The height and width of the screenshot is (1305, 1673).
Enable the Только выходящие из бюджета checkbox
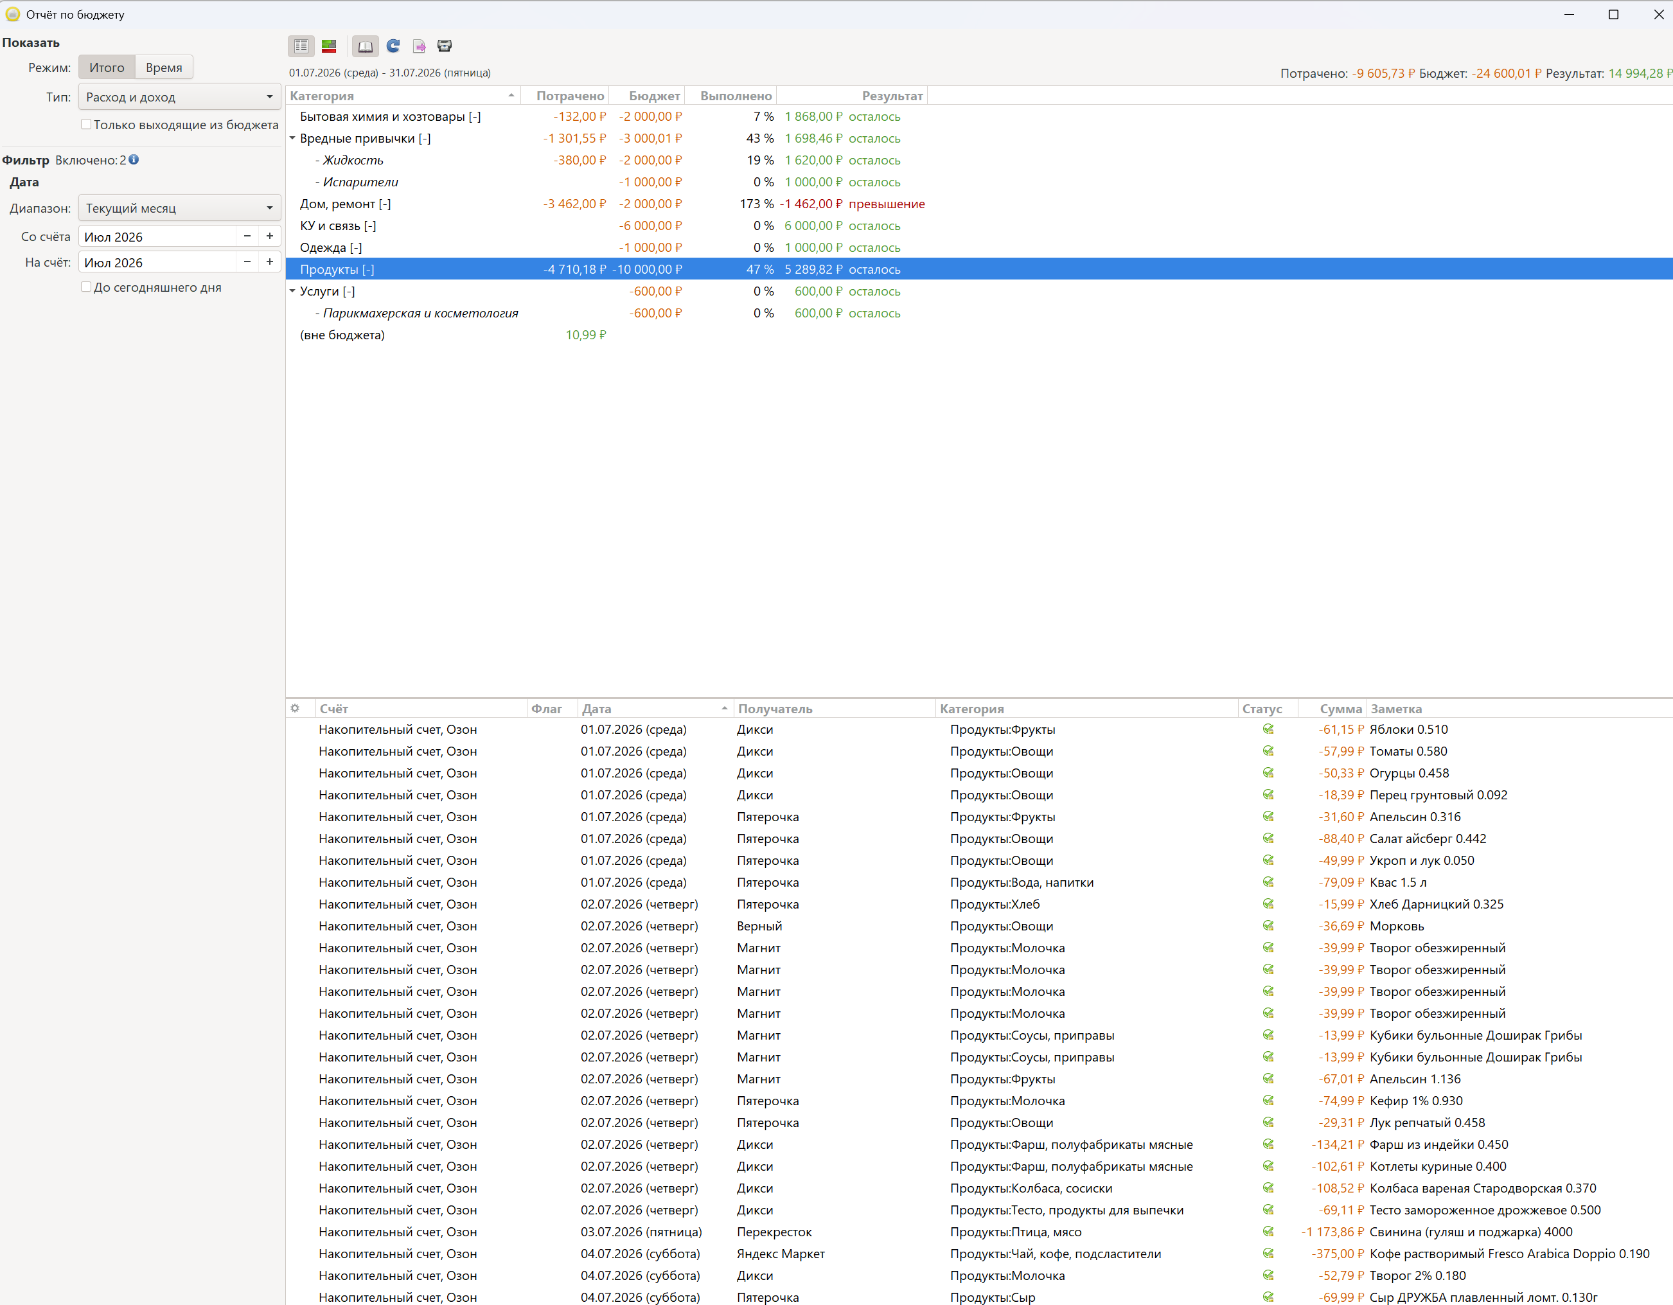click(86, 124)
